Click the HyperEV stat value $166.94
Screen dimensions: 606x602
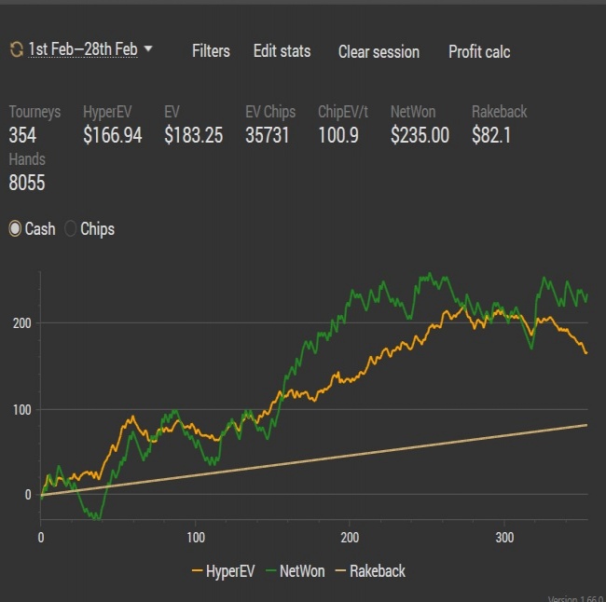(113, 135)
